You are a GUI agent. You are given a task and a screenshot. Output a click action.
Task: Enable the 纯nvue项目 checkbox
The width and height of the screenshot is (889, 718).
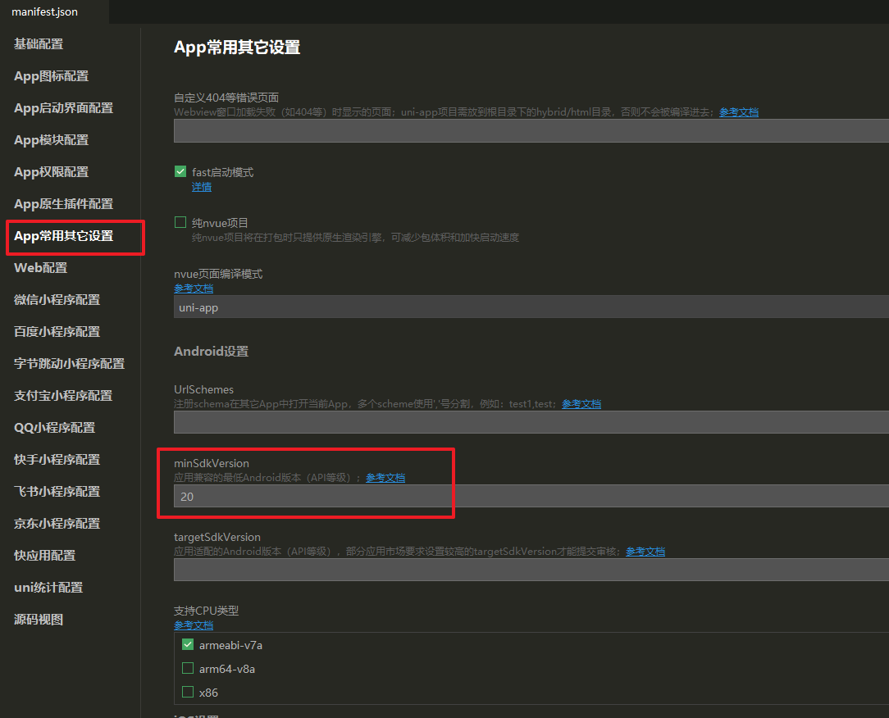click(x=180, y=222)
